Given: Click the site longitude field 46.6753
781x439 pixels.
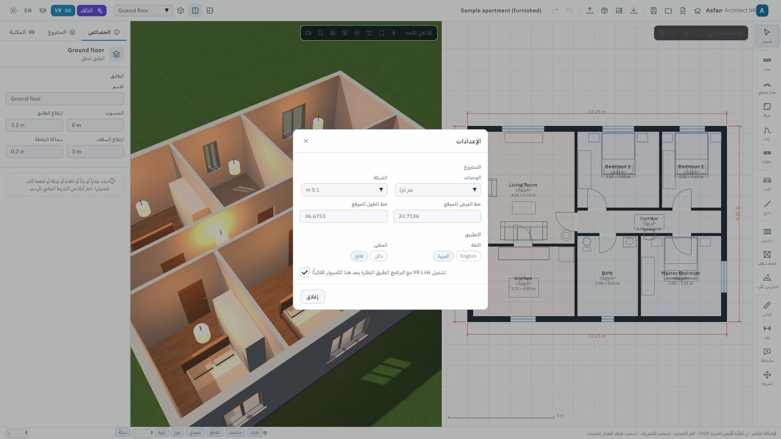Looking at the screenshot, I should [344, 216].
